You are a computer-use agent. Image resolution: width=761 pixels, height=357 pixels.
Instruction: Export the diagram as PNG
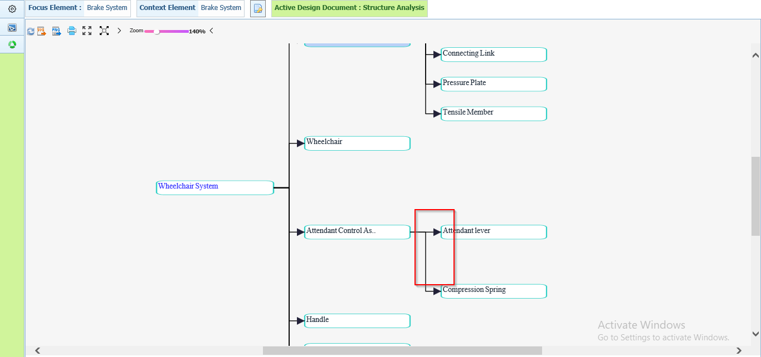(56, 31)
